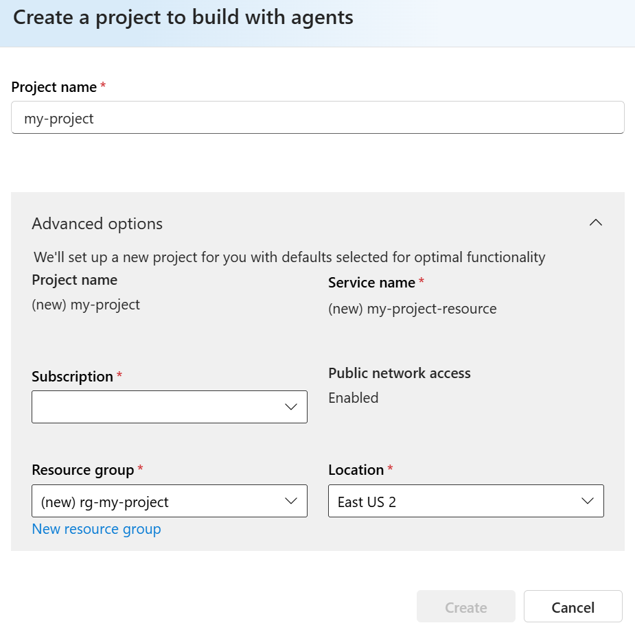Click the "(new) my-project" project value

pos(86,305)
